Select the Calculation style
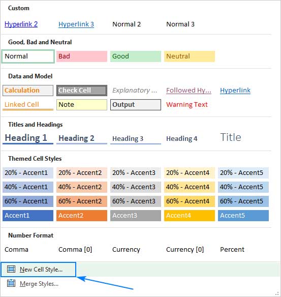The image size is (281, 297). (28, 91)
